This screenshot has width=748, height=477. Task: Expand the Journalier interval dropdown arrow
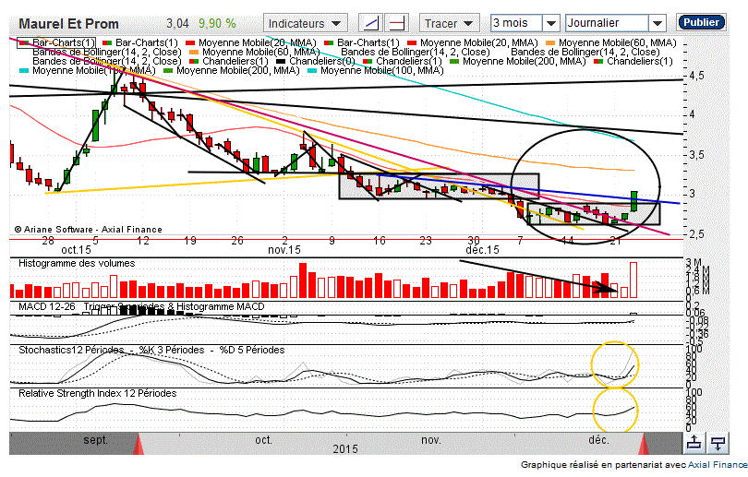pyautogui.click(x=657, y=23)
